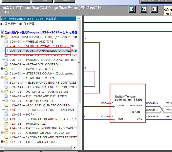Click the horizontal scrollbar right arrow
172x152 pixels.
75,147
